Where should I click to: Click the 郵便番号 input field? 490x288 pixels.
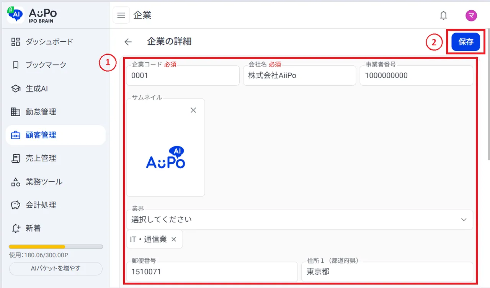pyautogui.click(x=212, y=272)
